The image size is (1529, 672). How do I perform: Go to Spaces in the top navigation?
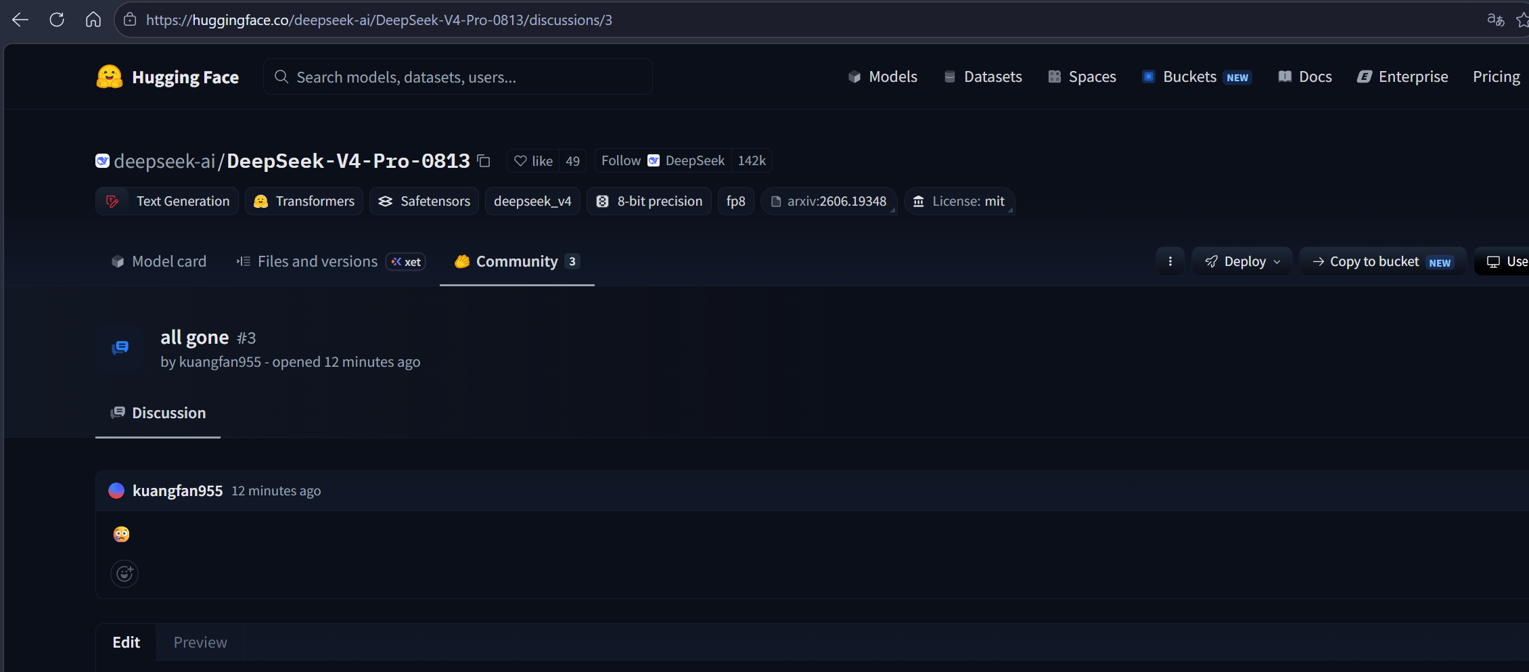point(1082,77)
